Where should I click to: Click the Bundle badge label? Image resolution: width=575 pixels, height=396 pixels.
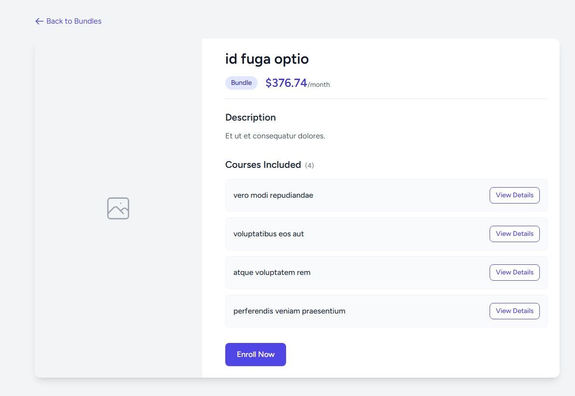tap(241, 83)
